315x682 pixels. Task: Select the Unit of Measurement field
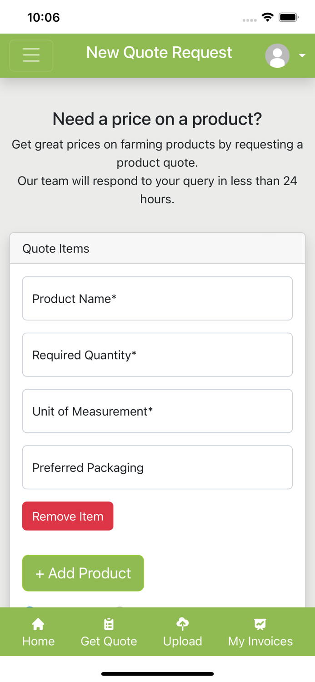click(x=157, y=411)
